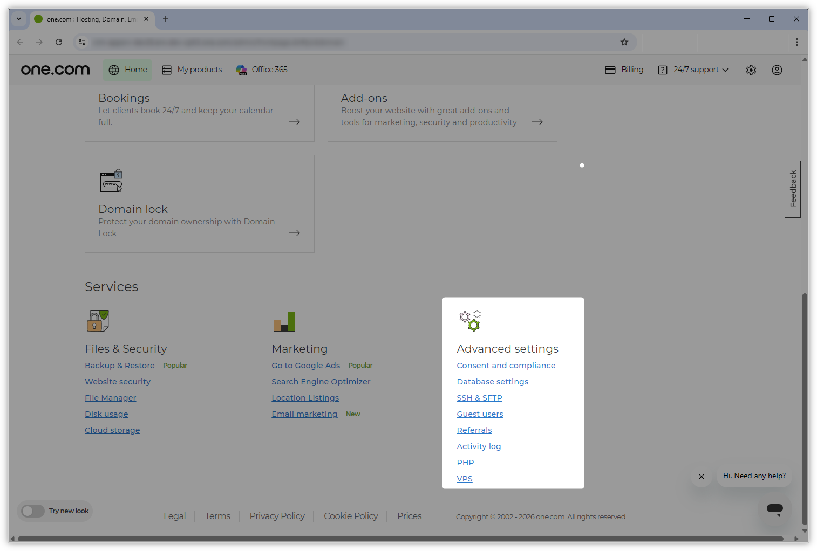
Task: Open the account profile icon
Action: 777,70
